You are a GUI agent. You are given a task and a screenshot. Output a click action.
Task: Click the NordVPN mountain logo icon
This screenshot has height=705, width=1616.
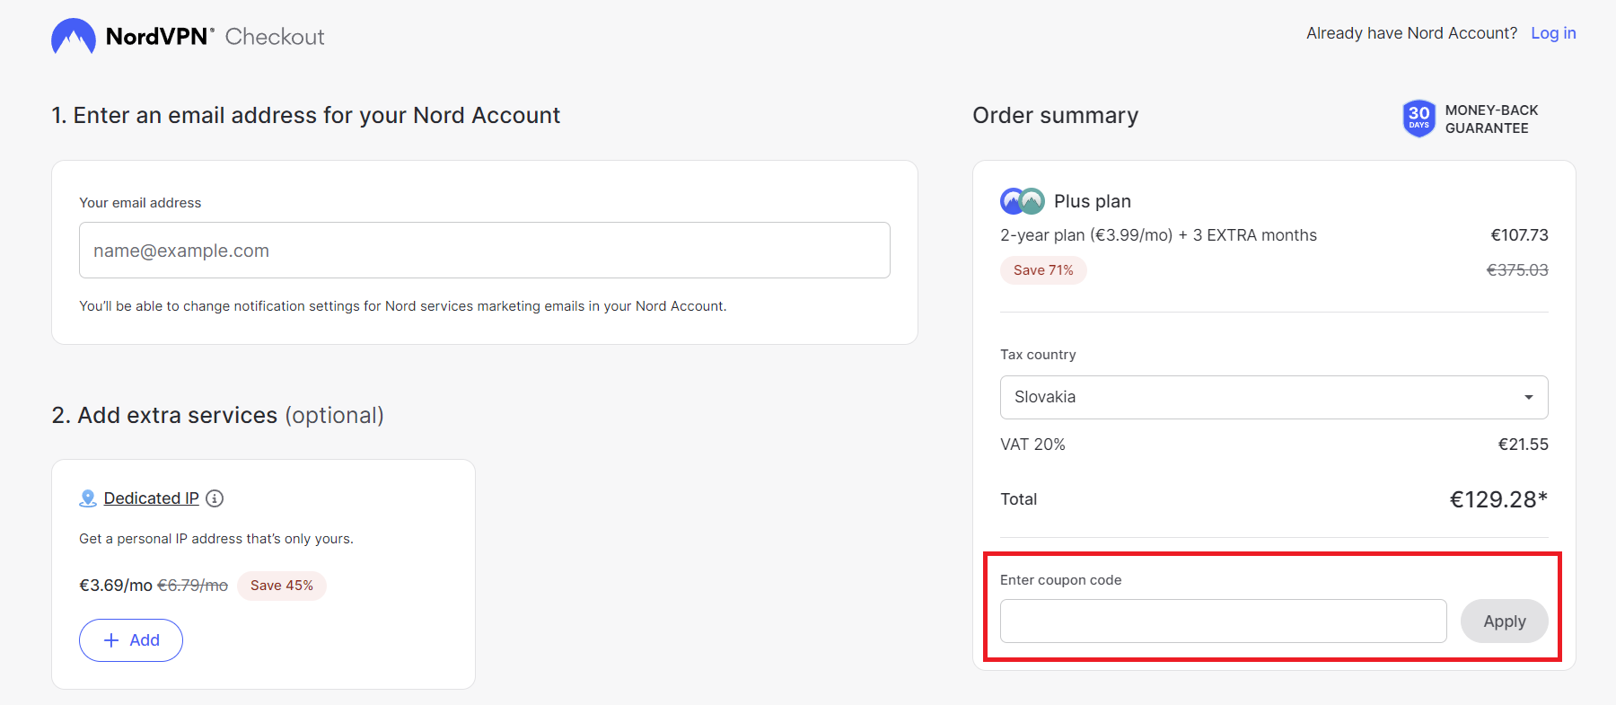tap(73, 37)
